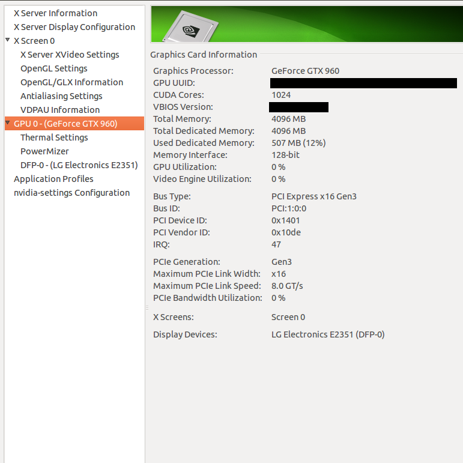The width and height of the screenshot is (463, 463).
Task: Open Antialiasing Settings page
Action: click(x=61, y=96)
